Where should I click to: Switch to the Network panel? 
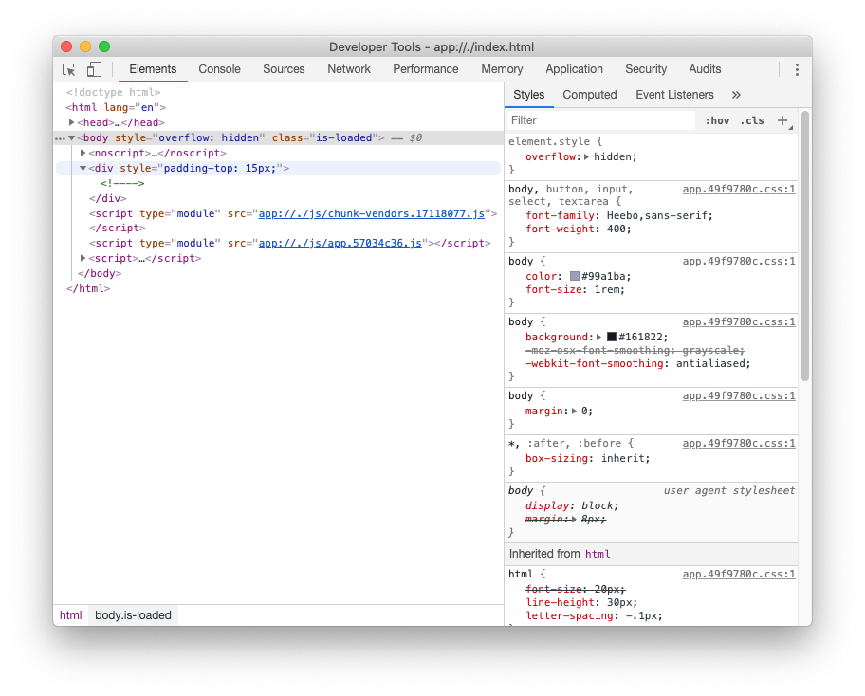[348, 69]
